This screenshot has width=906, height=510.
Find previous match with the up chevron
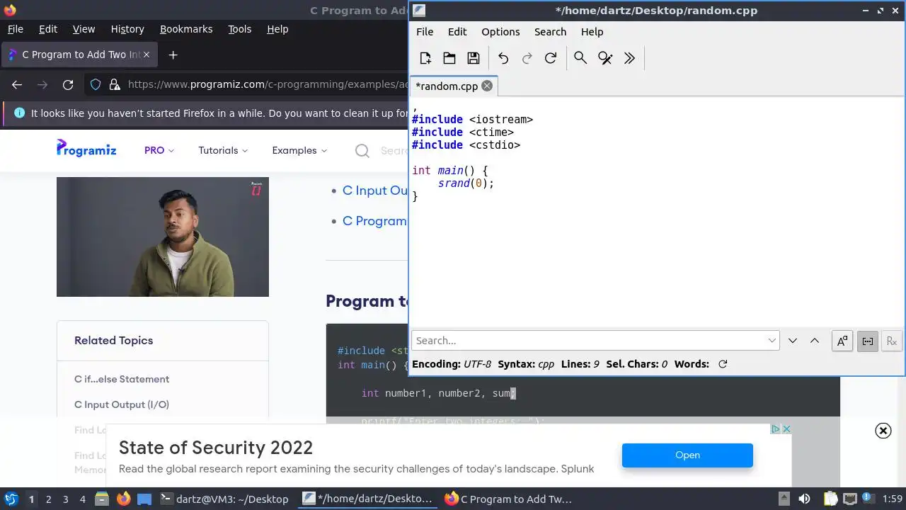click(x=815, y=341)
